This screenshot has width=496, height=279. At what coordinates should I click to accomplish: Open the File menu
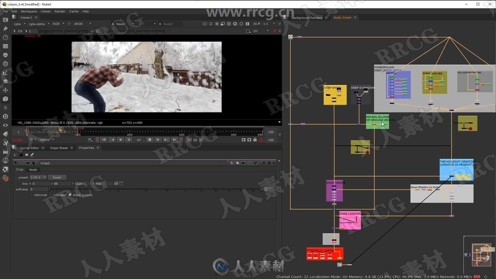click(x=5, y=11)
